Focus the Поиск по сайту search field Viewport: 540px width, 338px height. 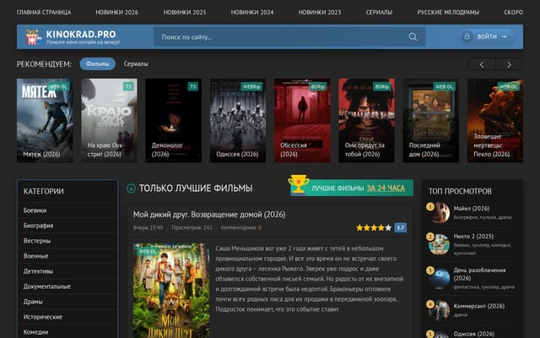pos(289,36)
